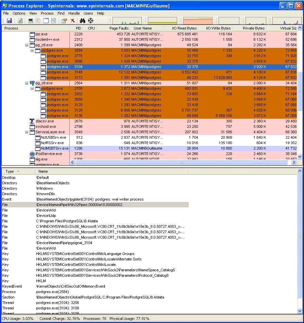304x323 pixels.
Task: Sort by the CPU column header
Action: [x=90, y=28]
